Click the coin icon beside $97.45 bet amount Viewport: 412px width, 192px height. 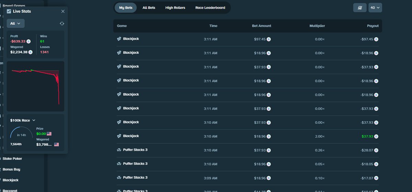tap(269, 39)
